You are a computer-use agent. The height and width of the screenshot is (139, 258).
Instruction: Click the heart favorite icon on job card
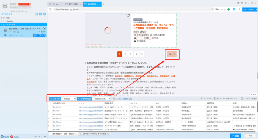coord(128,15)
